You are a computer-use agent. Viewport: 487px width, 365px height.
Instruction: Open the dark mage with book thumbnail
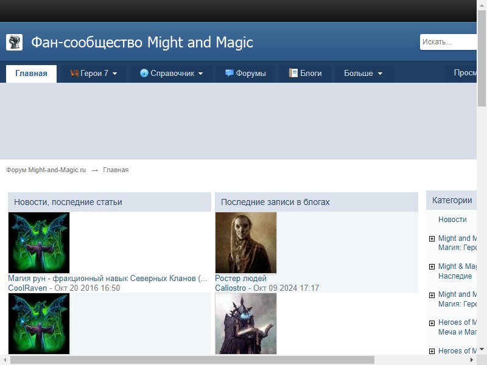[x=246, y=324]
